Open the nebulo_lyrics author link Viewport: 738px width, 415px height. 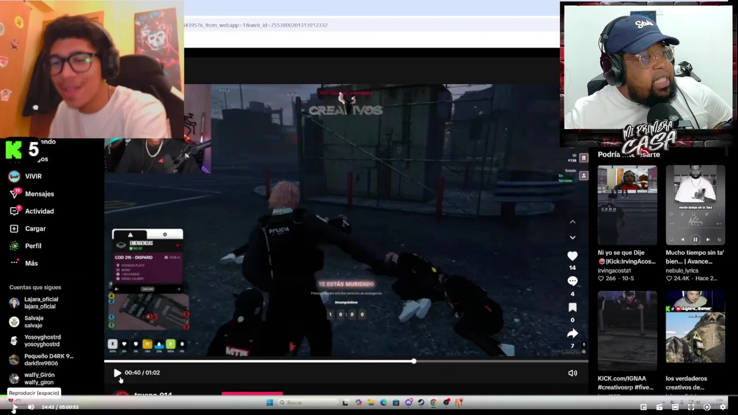coord(683,270)
